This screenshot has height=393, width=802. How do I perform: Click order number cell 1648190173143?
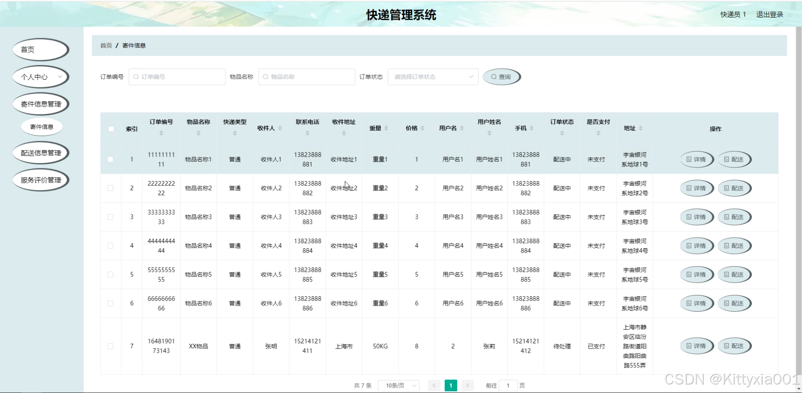161,346
